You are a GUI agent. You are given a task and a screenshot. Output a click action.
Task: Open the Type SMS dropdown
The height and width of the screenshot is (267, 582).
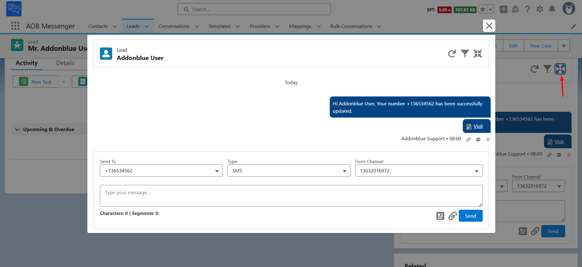pos(289,171)
